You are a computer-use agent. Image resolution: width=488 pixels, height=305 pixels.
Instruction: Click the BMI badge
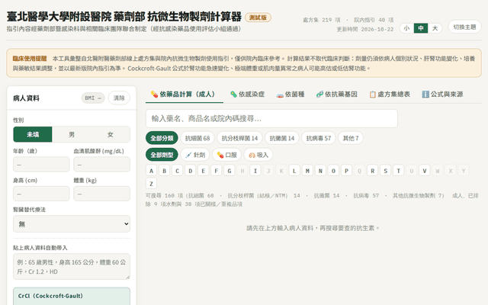click(93, 98)
